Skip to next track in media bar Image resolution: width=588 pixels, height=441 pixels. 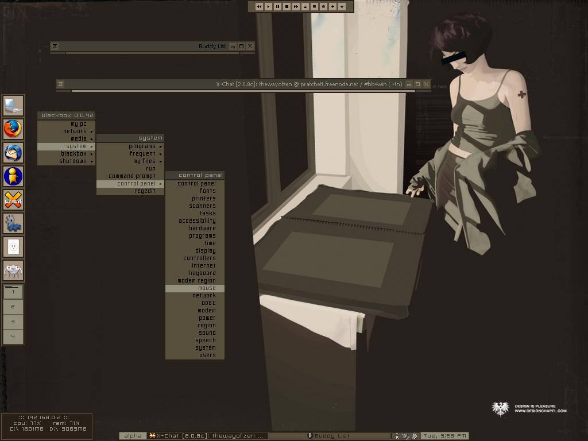296,6
